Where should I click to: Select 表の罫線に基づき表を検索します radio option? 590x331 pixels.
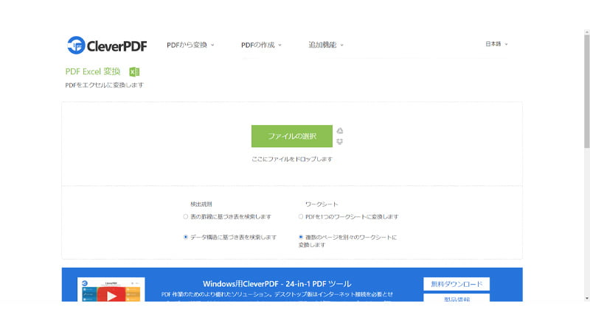click(x=186, y=216)
